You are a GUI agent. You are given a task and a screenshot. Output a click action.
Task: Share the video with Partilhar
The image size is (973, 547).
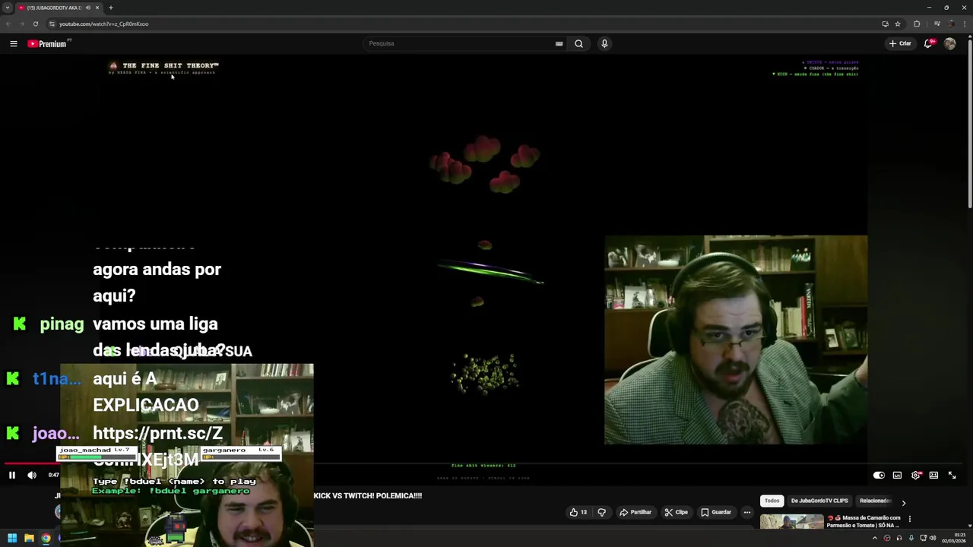coord(635,512)
